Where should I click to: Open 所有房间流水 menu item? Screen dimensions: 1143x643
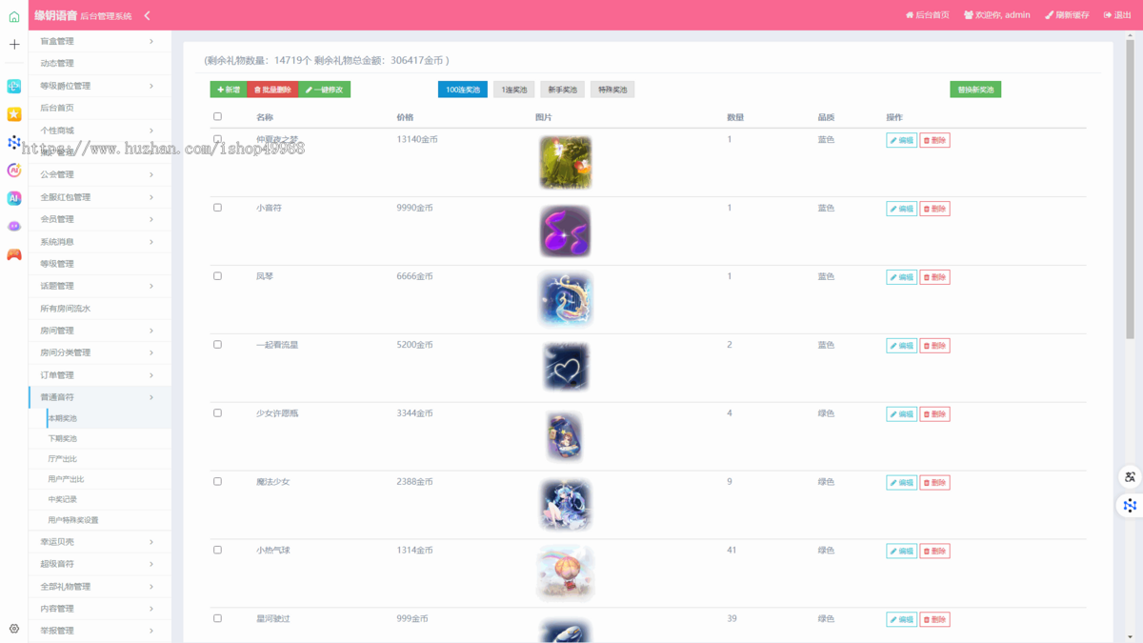pos(100,309)
